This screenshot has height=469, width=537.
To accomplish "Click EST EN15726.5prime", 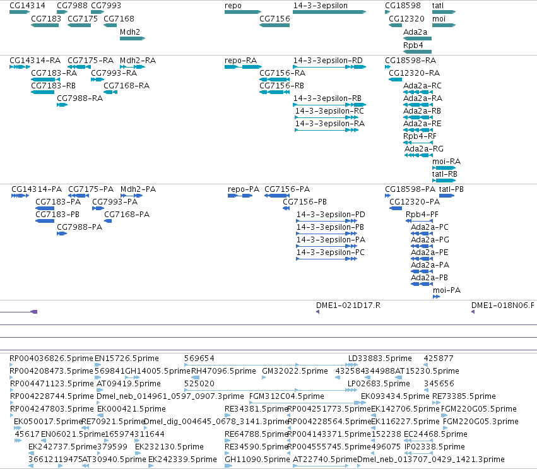I will (x=98, y=365).
